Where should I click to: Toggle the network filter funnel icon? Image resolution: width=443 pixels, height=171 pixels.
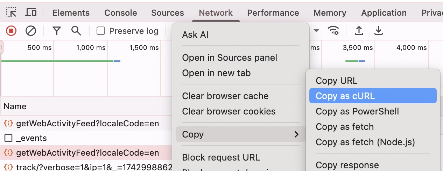click(57, 31)
